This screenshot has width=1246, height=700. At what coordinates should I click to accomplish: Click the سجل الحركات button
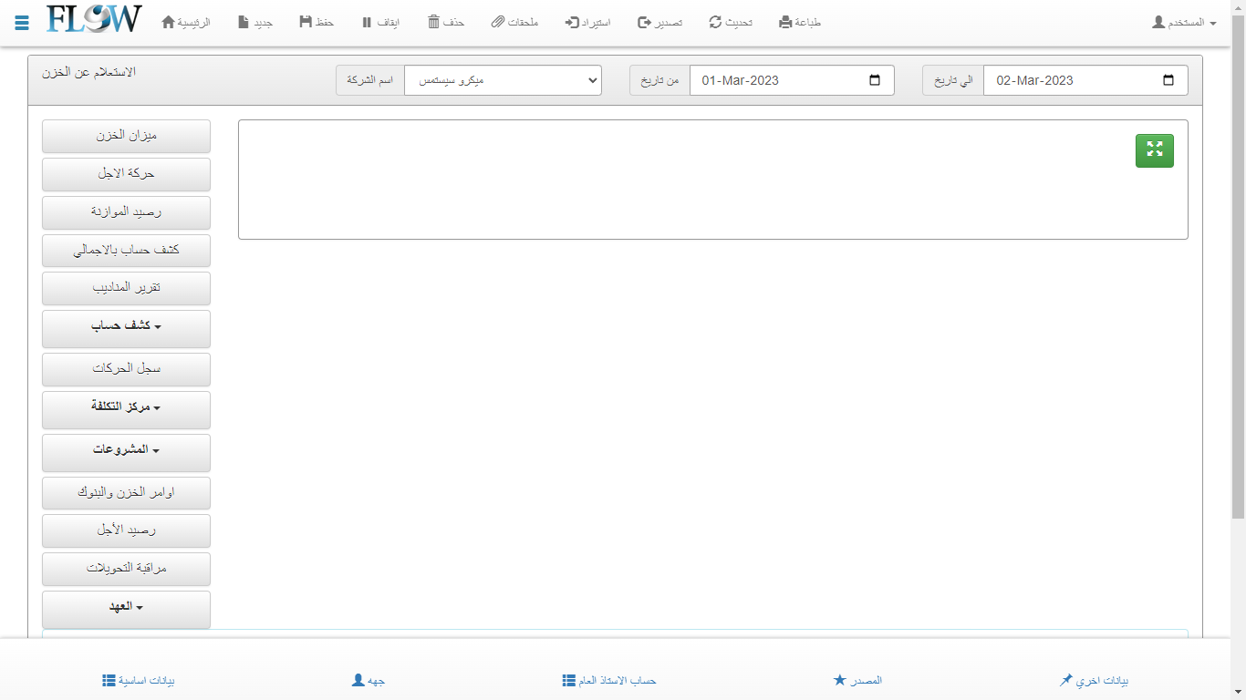(126, 369)
